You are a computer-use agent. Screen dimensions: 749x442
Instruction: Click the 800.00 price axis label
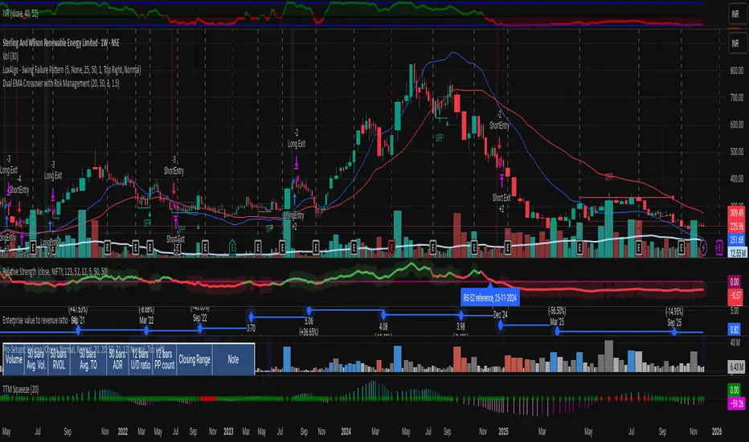(737, 70)
